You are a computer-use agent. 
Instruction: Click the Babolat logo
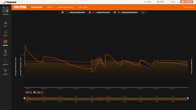[x=10, y=2]
